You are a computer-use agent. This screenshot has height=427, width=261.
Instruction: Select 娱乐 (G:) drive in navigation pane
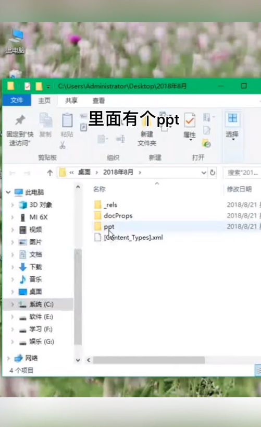[x=41, y=341]
